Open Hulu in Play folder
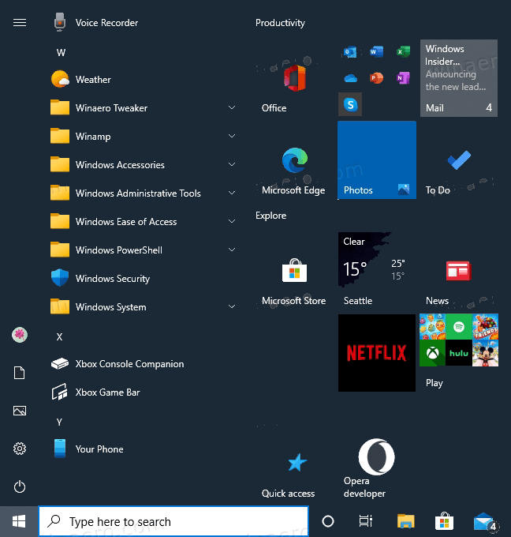The width and height of the screenshot is (511, 537). tap(459, 353)
